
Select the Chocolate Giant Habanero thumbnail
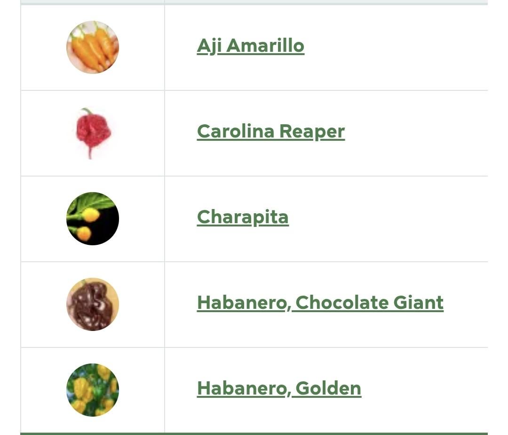pos(93,304)
